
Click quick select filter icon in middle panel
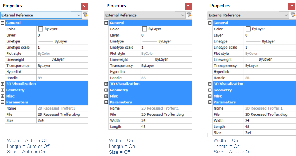tap(189, 15)
